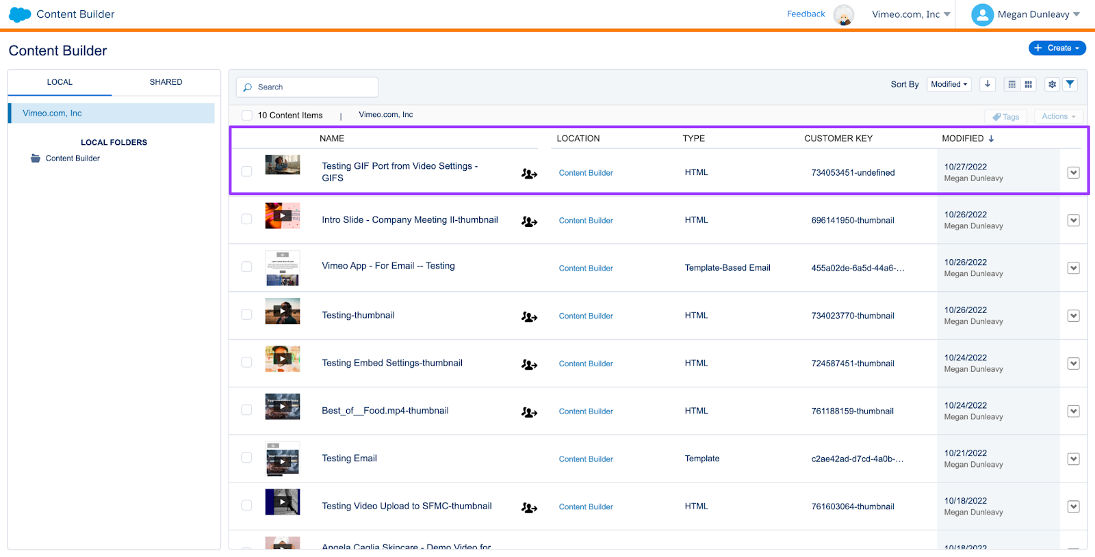Open the Create dropdown button
1095x557 pixels.
click(1057, 48)
